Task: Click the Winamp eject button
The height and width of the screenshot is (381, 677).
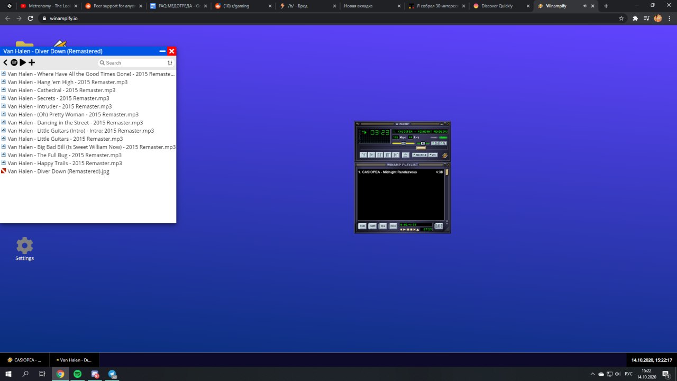Action: coord(406,155)
